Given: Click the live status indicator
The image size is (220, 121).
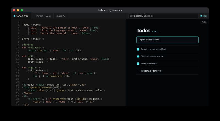Looking at the screenshot, I should coord(204,16).
